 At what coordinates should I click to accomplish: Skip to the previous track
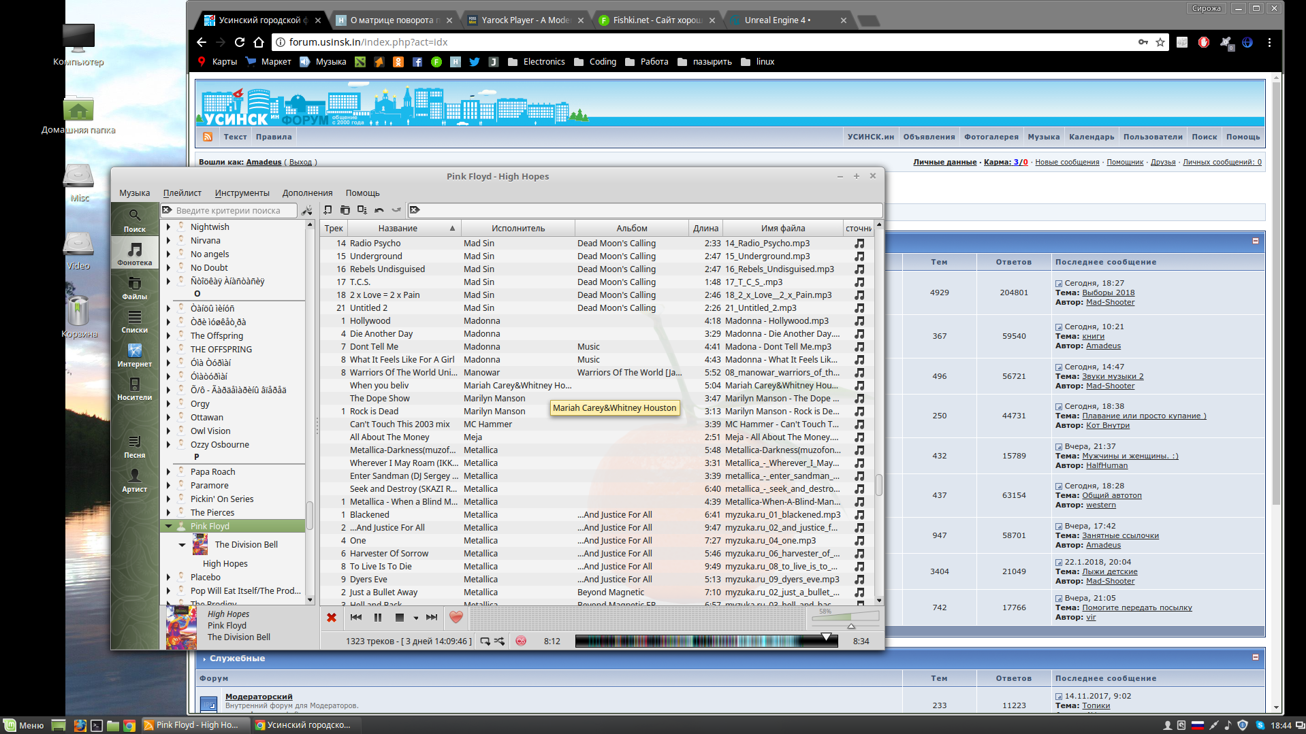(356, 618)
